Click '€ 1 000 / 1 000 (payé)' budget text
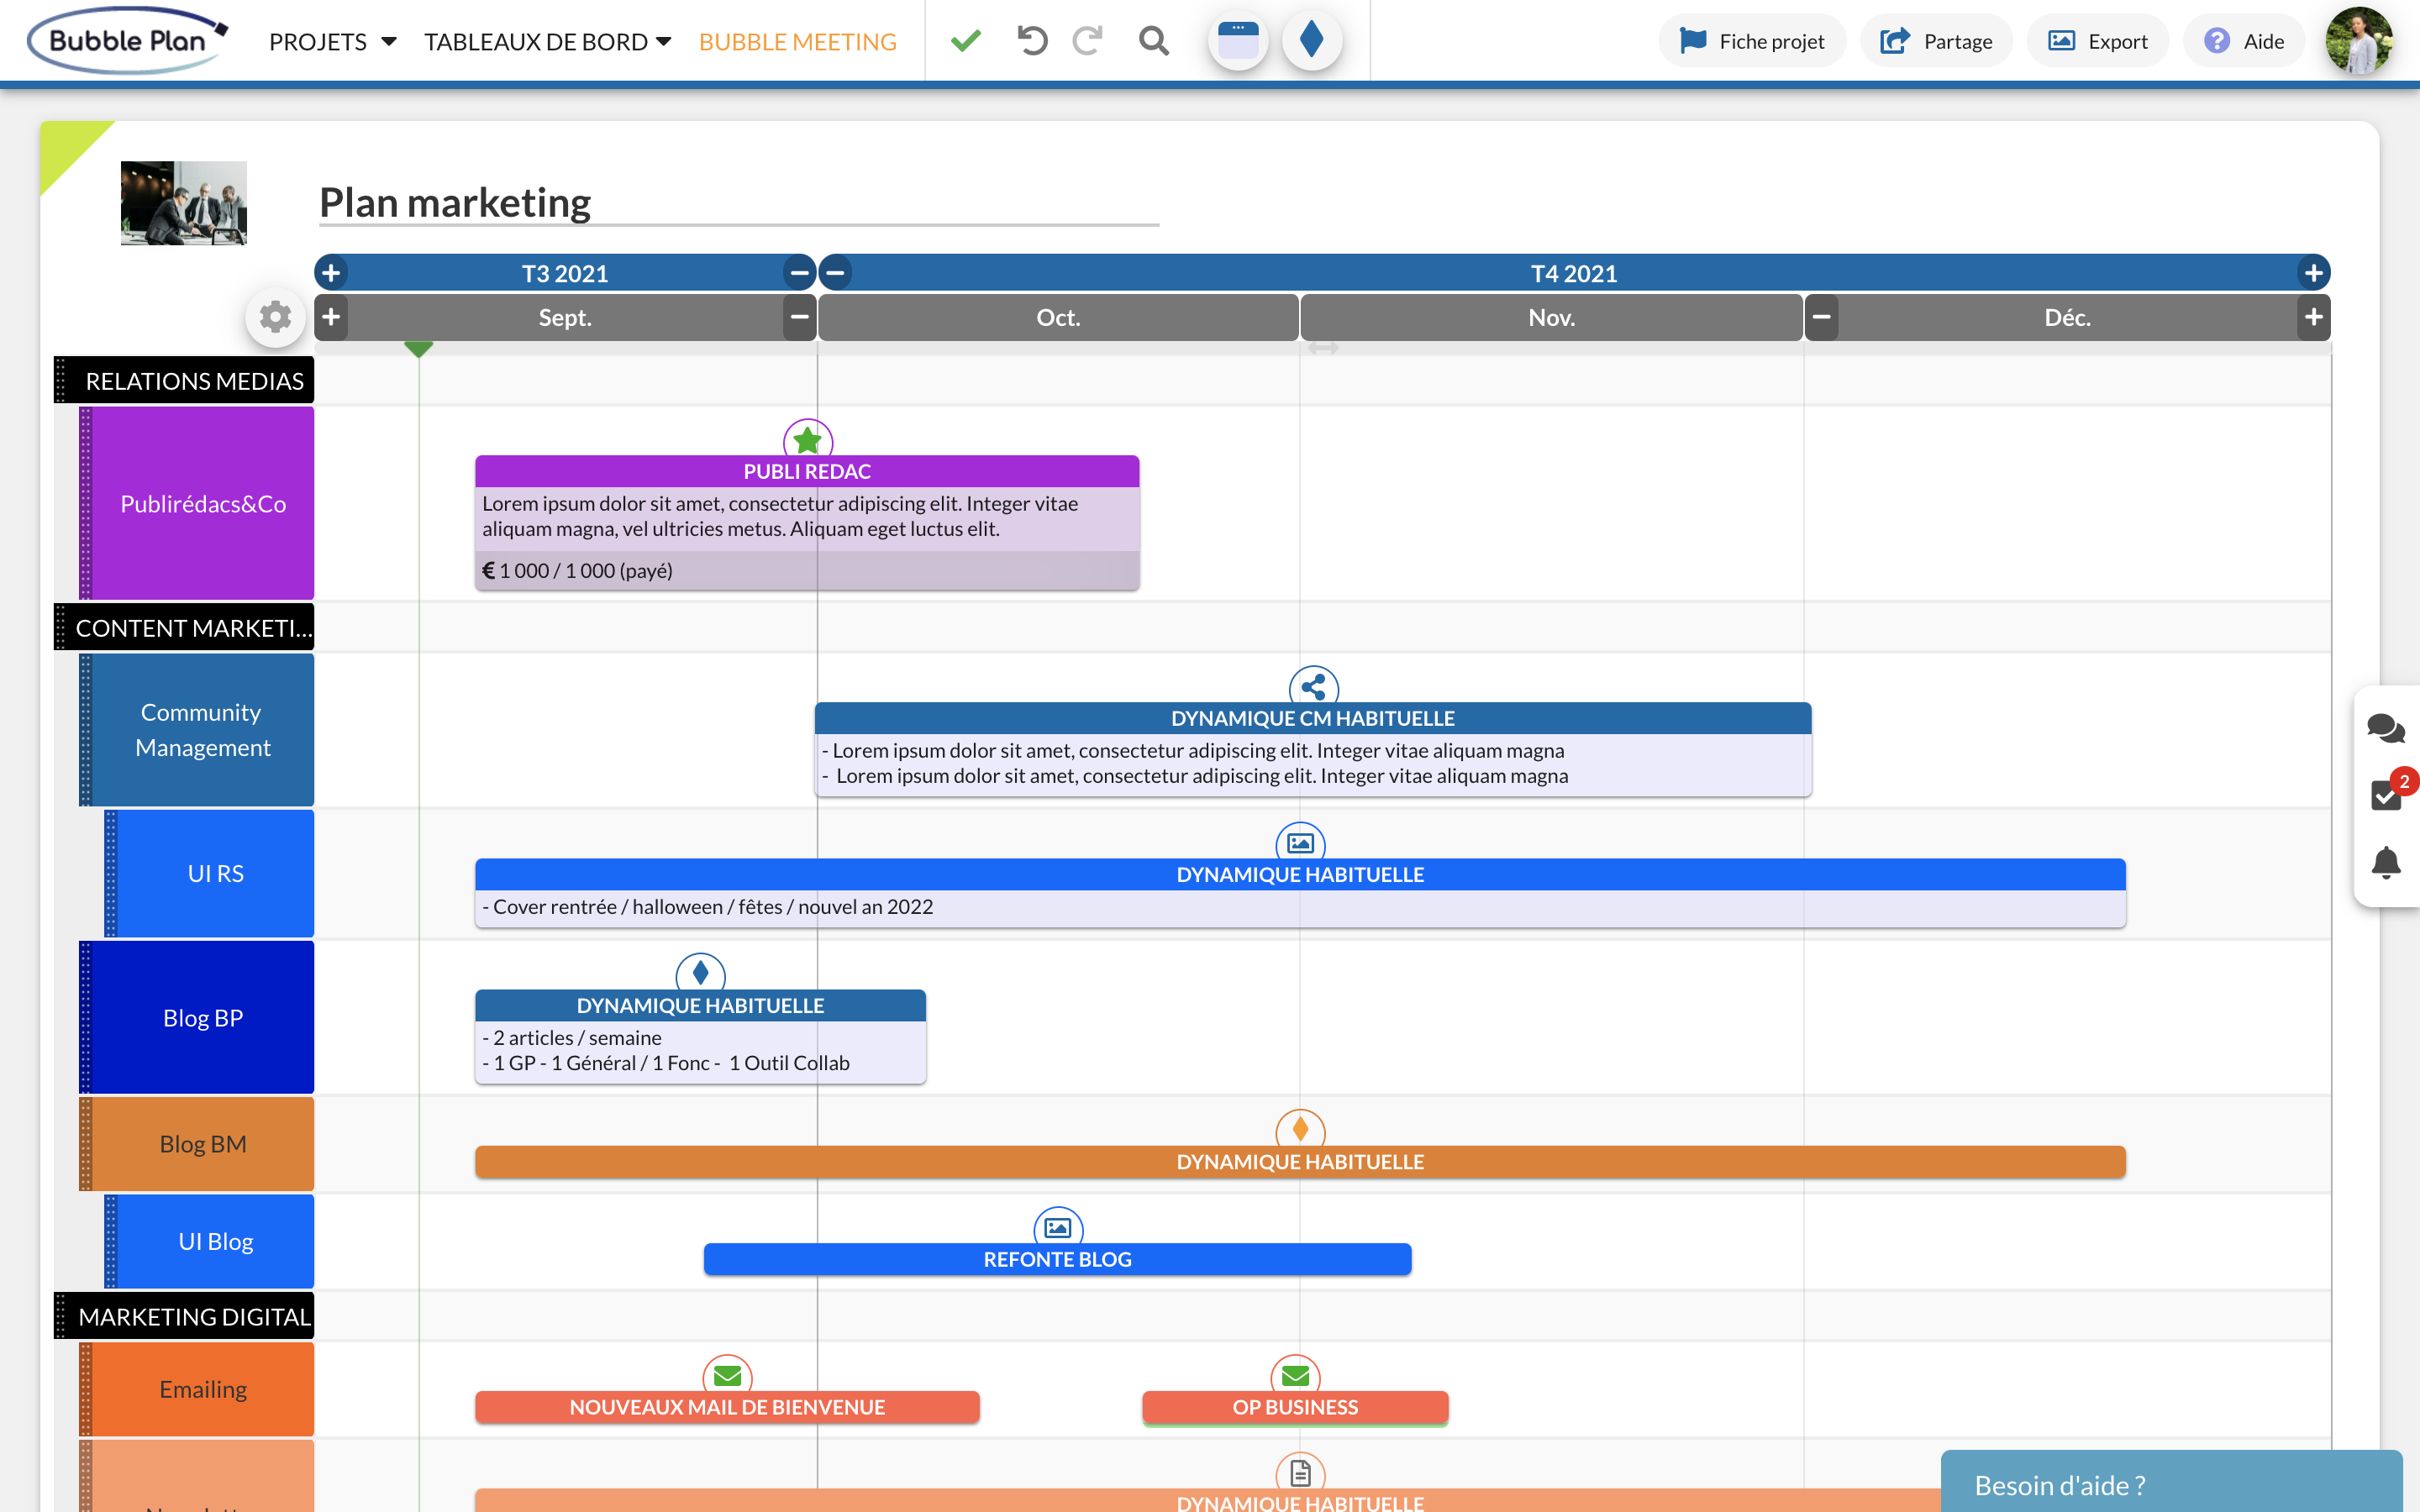The height and width of the screenshot is (1512, 2420). coord(577,570)
